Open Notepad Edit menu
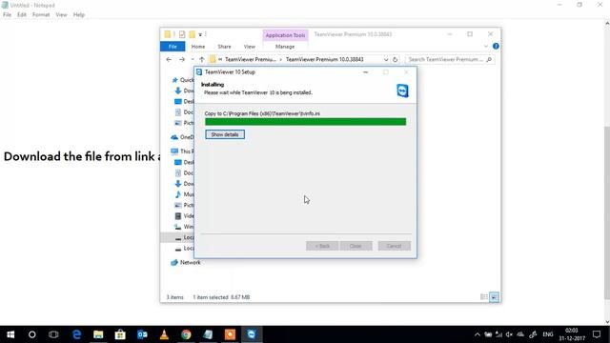Viewport: 610px width, 343px height. (22, 15)
